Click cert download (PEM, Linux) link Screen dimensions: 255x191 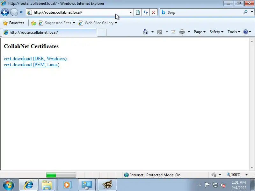pyautogui.click(x=32, y=65)
